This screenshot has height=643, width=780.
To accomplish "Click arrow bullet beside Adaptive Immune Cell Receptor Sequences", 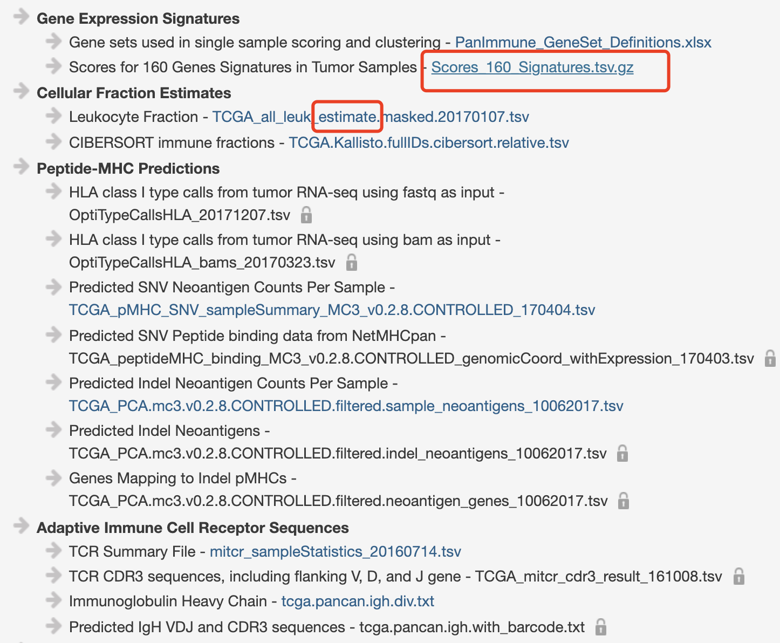I will (x=21, y=526).
